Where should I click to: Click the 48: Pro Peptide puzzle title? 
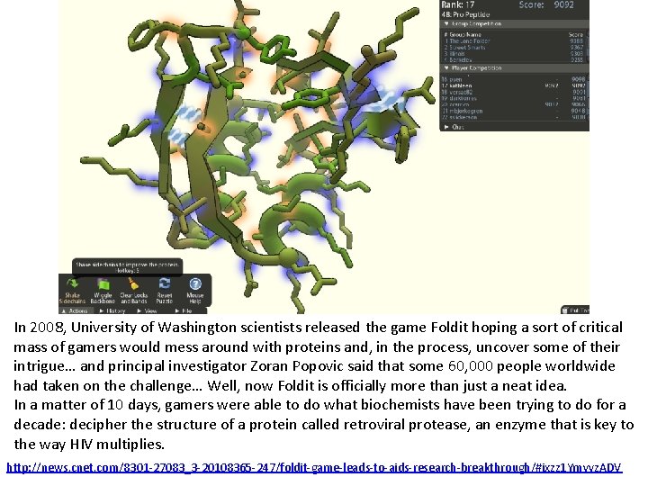pos(466,14)
